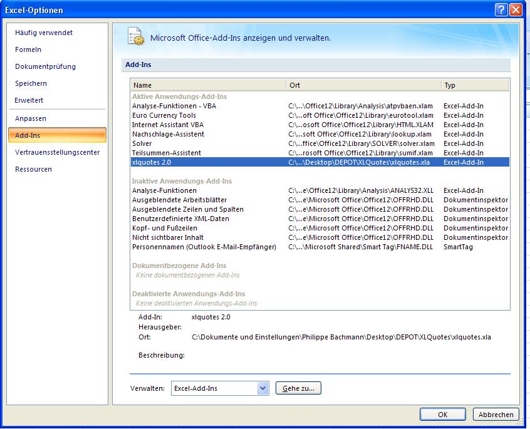
Task: Click the Gehe zu button
Action: point(298,388)
